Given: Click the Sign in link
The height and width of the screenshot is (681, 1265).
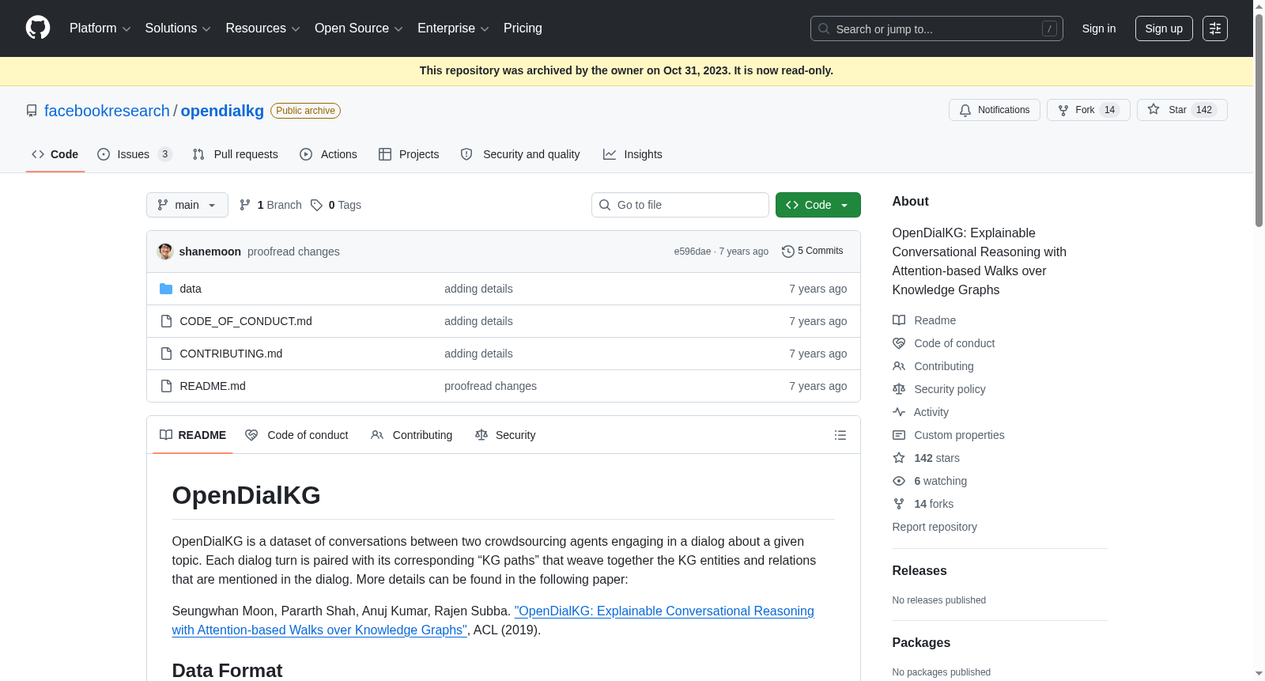Looking at the screenshot, I should pos(1099,28).
